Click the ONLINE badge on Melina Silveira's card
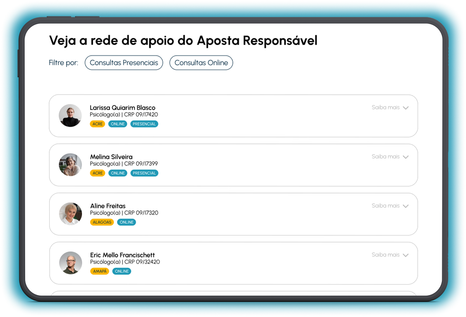Image resolution: width=466 pixels, height=317 pixels. point(118,173)
